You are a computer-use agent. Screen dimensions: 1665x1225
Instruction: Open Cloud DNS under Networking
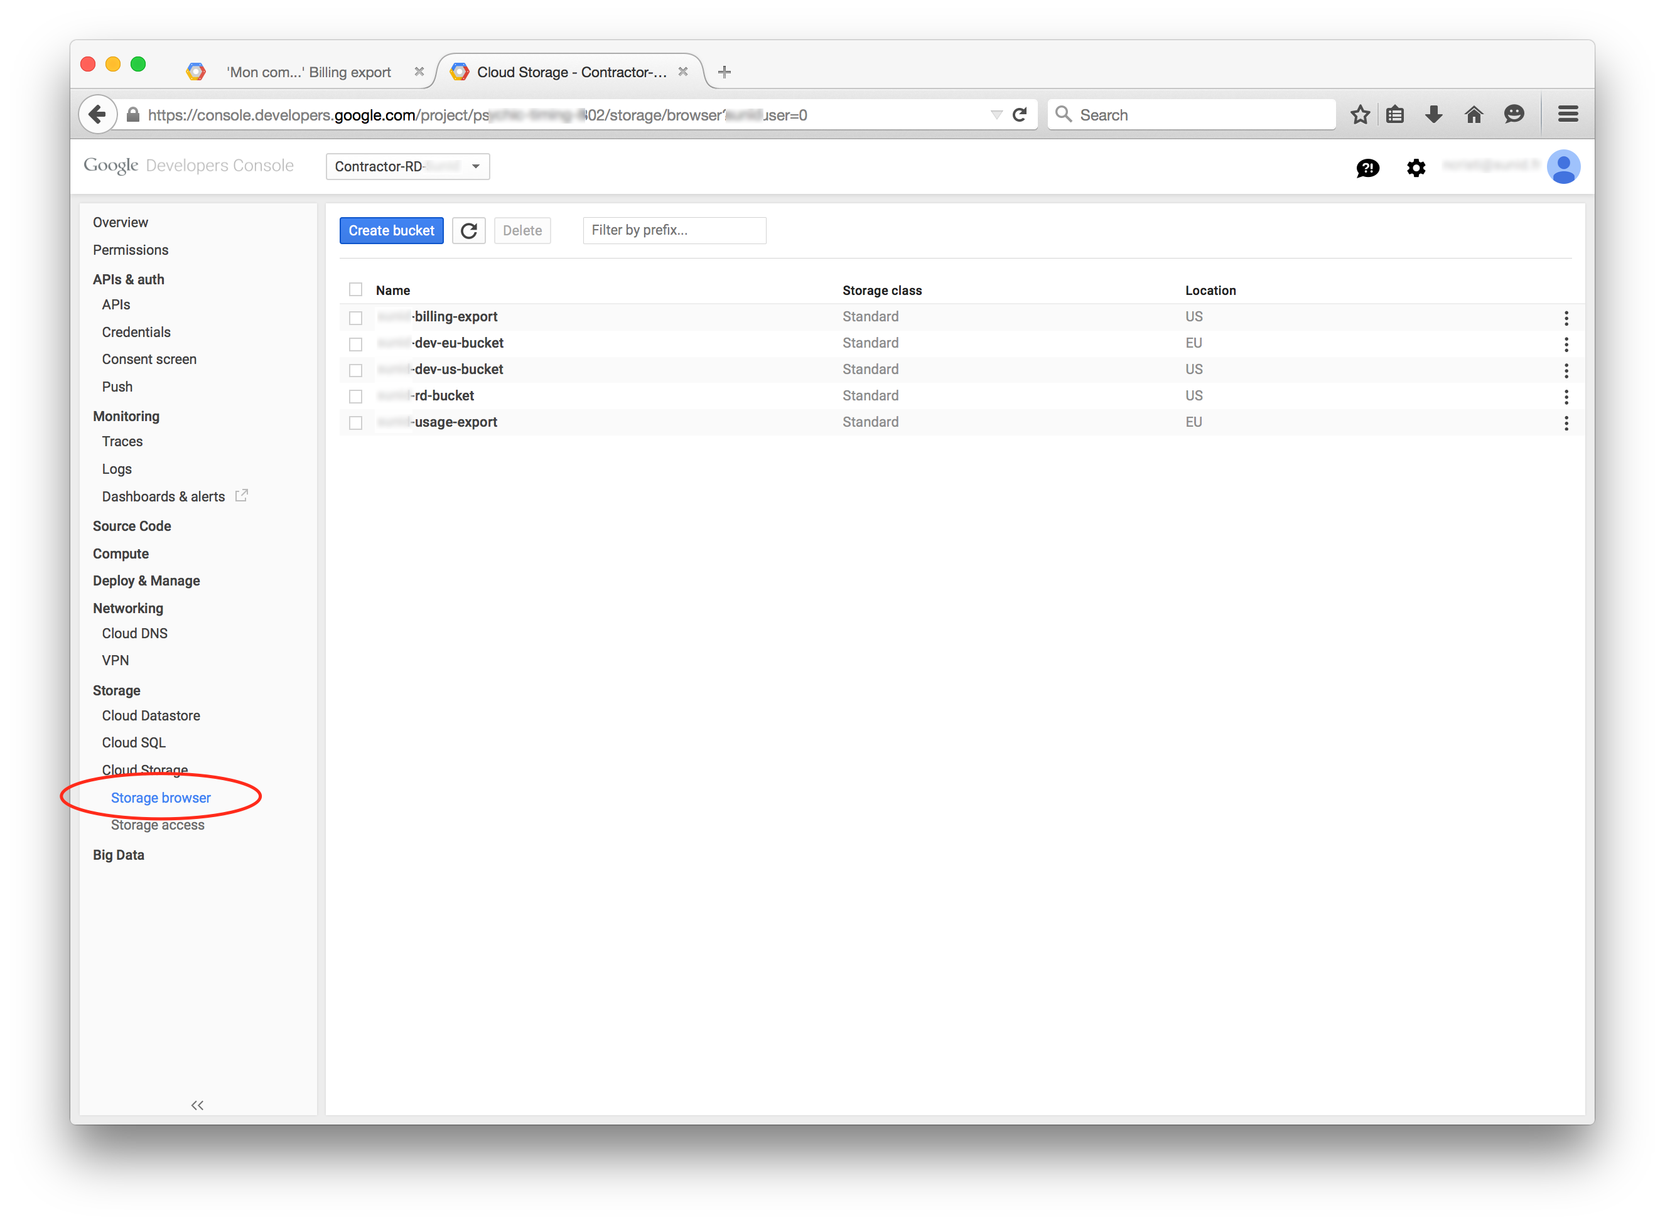pos(134,633)
